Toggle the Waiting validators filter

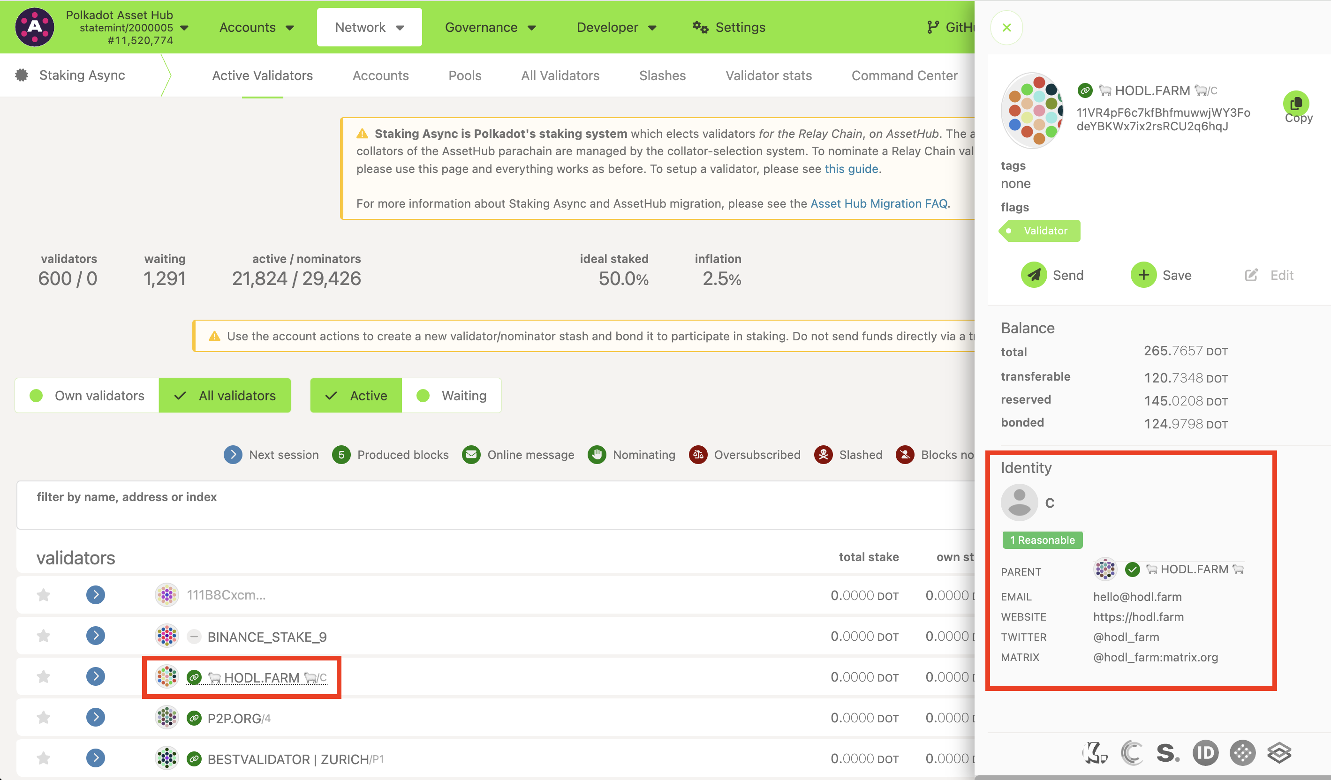pos(452,395)
